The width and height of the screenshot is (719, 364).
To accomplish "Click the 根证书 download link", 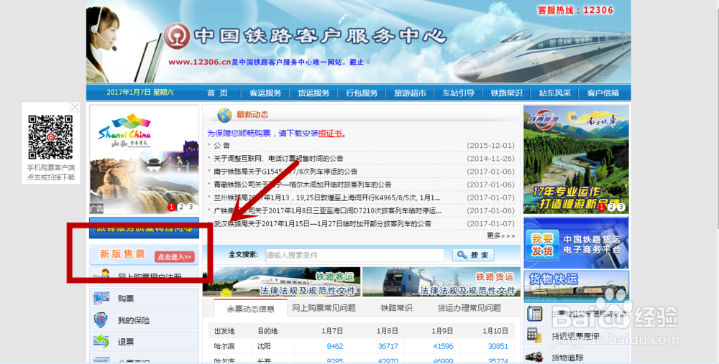I will pos(330,134).
